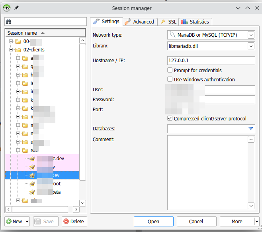Screen dimensions: 262x232
Task: Click the 02-clients folder icon
Action: [18, 50]
